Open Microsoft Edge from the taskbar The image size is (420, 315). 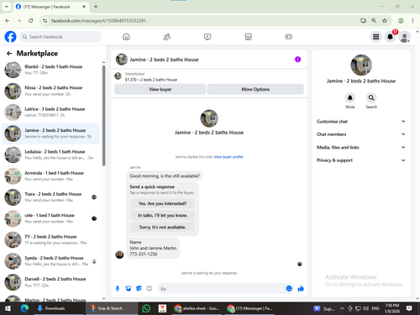point(24,308)
